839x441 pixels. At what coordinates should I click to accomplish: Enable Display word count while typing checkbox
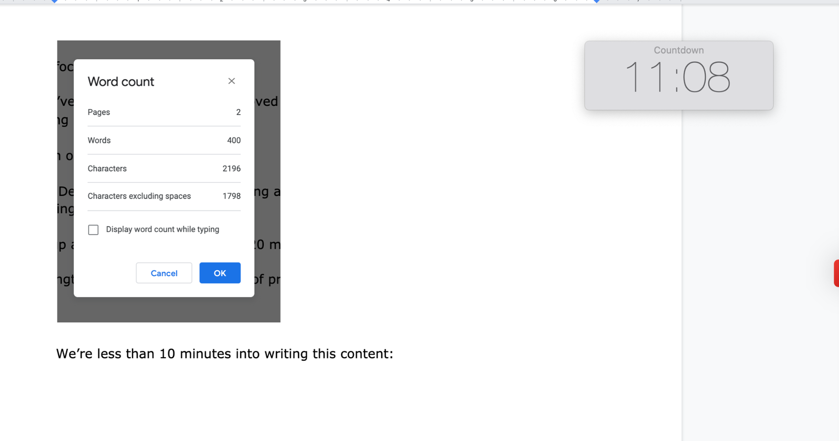(x=93, y=230)
